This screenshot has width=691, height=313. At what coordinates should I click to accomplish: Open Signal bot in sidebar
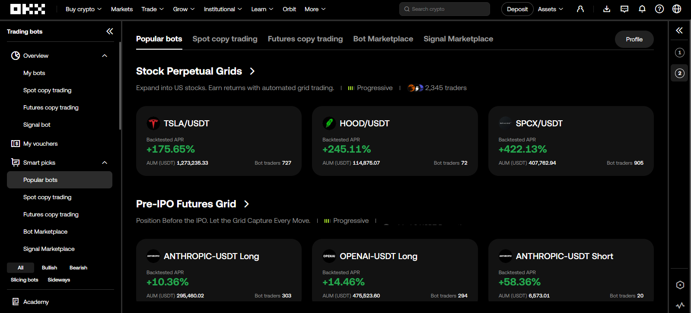click(37, 125)
